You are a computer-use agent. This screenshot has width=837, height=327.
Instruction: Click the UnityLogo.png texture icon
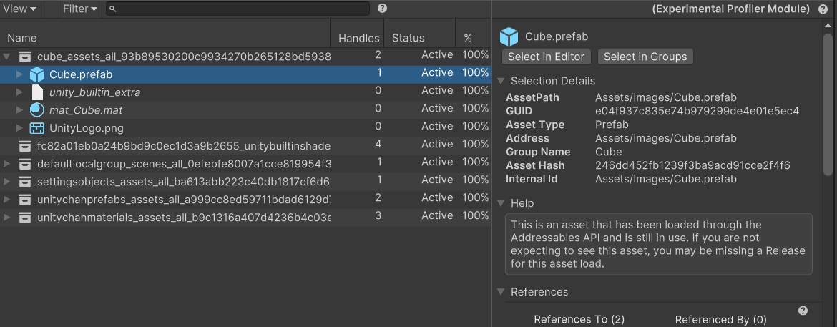coord(36,127)
